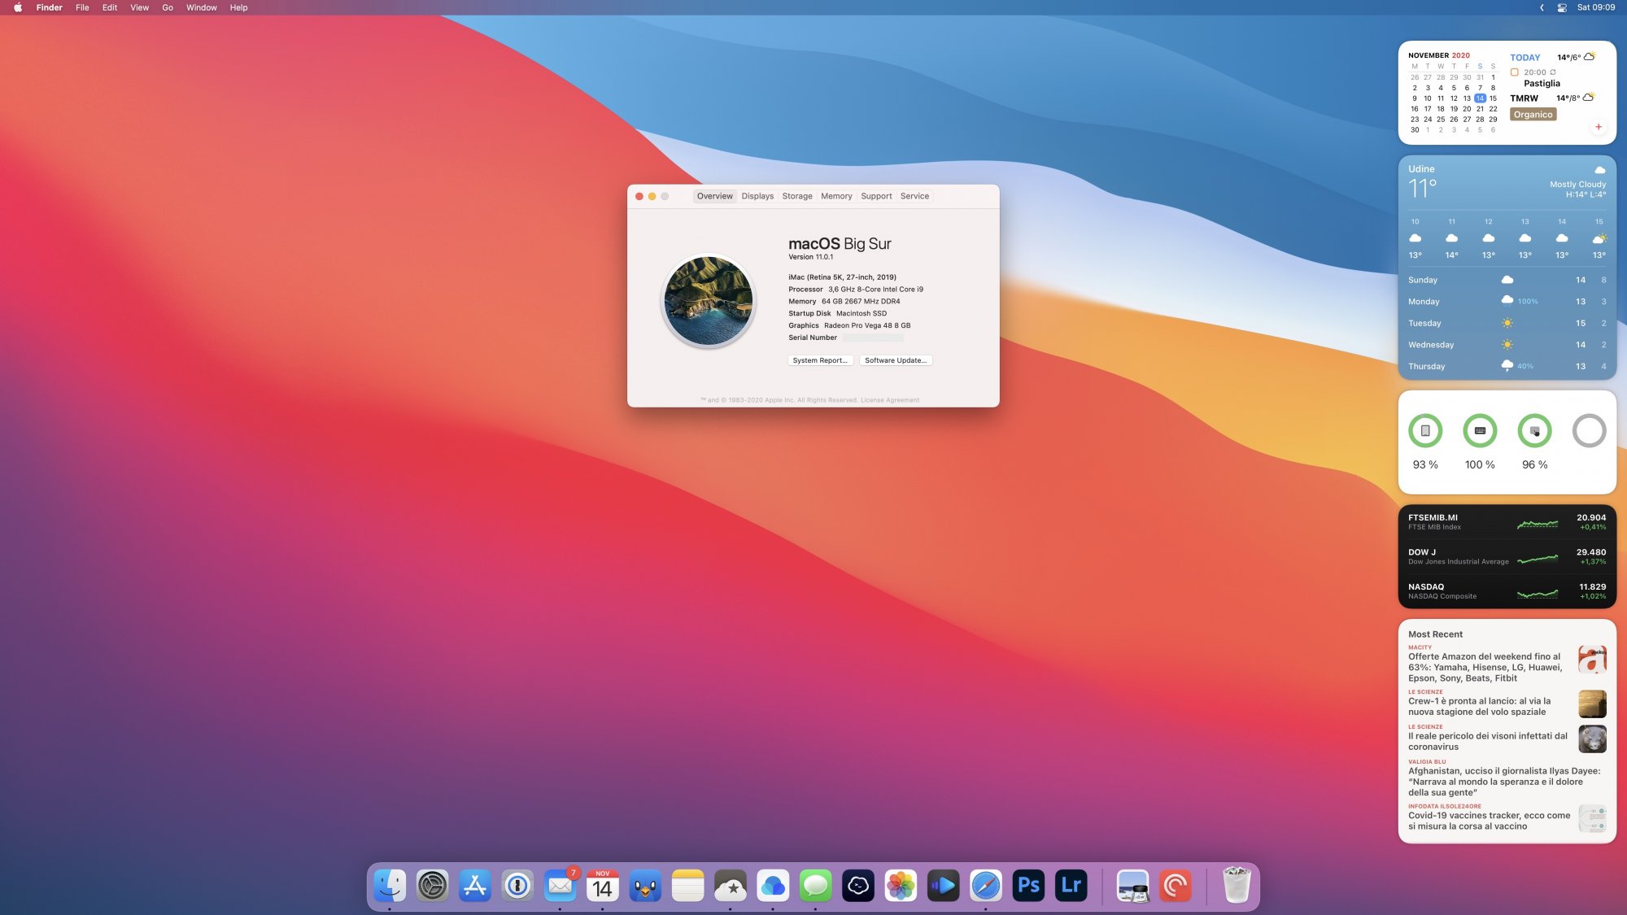The width and height of the screenshot is (1627, 915).
Task: Open the Offerte Amazon del weekend news story
Action: (1507, 664)
